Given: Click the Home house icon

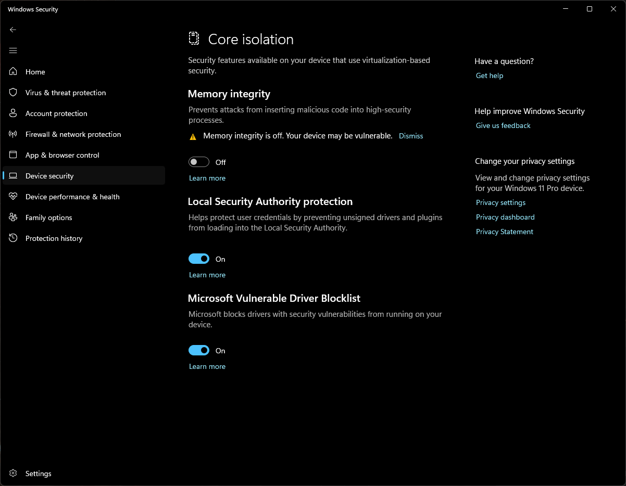Looking at the screenshot, I should pyautogui.click(x=14, y=72).
